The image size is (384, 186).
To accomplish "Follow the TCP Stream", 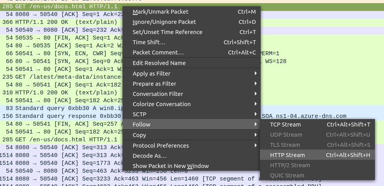I will pyautogui.click(x=285, y=125).
